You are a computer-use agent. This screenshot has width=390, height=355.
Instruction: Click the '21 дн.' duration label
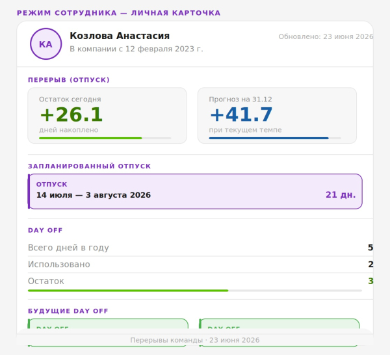tap(341, 194)
